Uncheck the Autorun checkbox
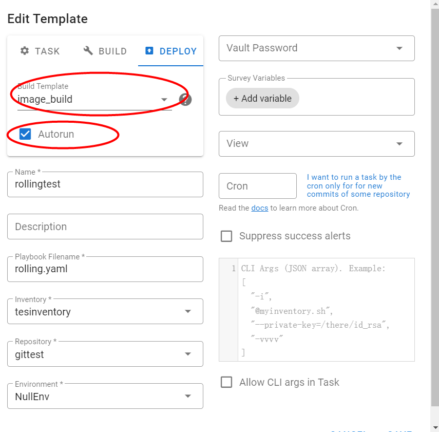Screen dimensions: 439x432 click(25, 135)
